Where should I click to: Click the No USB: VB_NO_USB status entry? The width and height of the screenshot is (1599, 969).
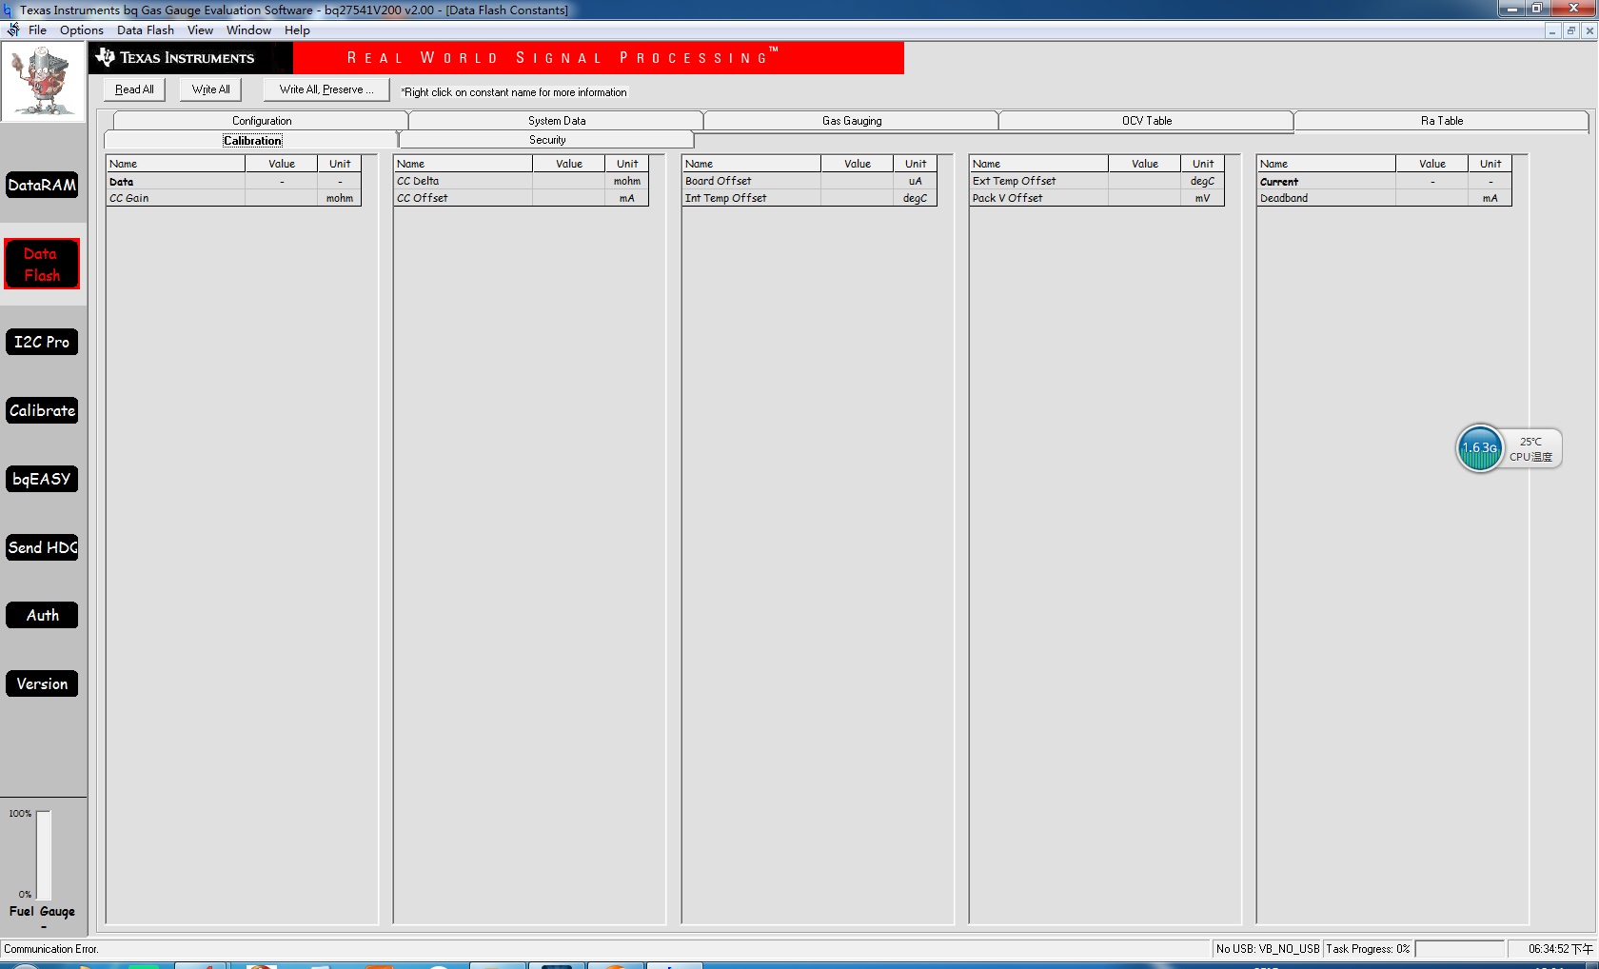pyautogui.click(x=1268, y=949)
